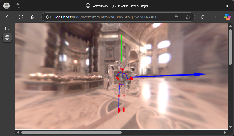The height and width of the screenshot is (136, 234).
Task: Open the Favorites list icon
Action: pyautogui.click(x=203, y=17)
